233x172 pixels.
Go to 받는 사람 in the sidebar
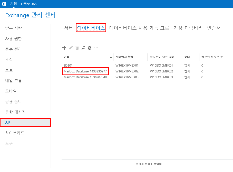(x=14, y=28)
